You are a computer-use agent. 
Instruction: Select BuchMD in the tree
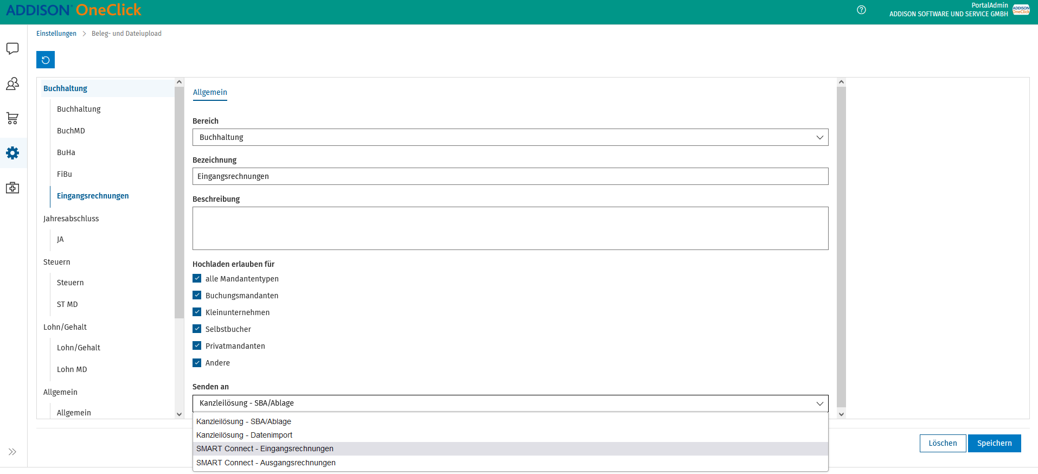pyautogui.click(x=71, y=131)
